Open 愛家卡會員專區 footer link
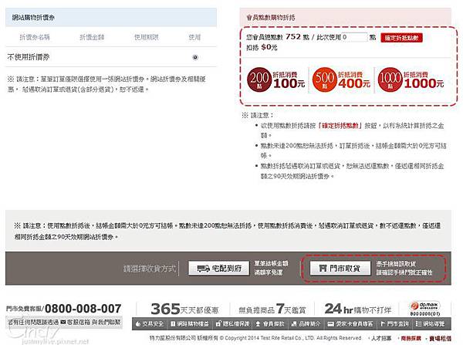Screen dimensions: 463x345 pyautogui.click(x=350, y=324)
